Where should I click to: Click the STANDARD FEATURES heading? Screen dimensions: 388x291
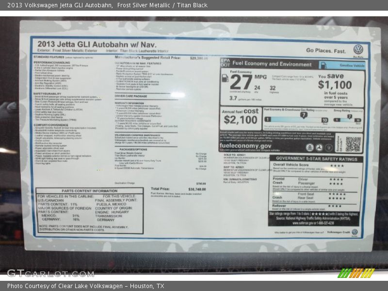point(49,57)
